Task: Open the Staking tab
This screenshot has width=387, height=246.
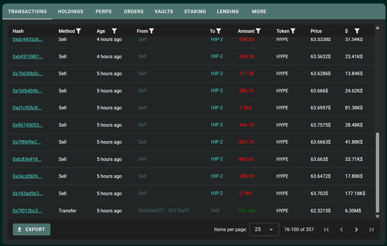Action: tap(195, 11)
